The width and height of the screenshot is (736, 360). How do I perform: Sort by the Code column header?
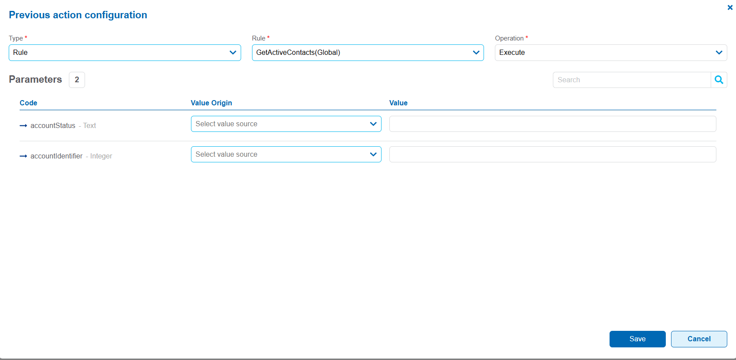click(28, 103)
